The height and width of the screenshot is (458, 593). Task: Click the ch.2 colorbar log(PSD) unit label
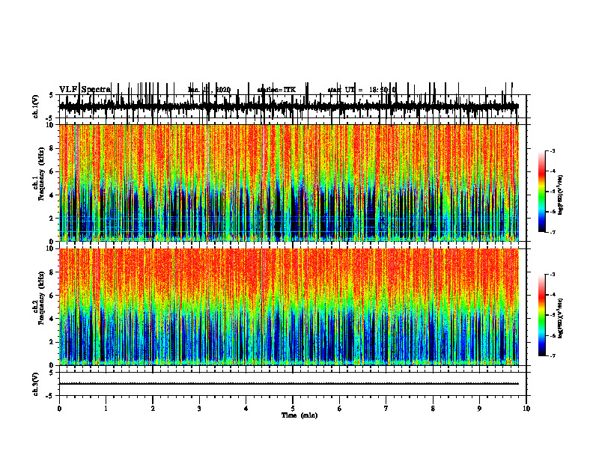click(x=560, y=318)
